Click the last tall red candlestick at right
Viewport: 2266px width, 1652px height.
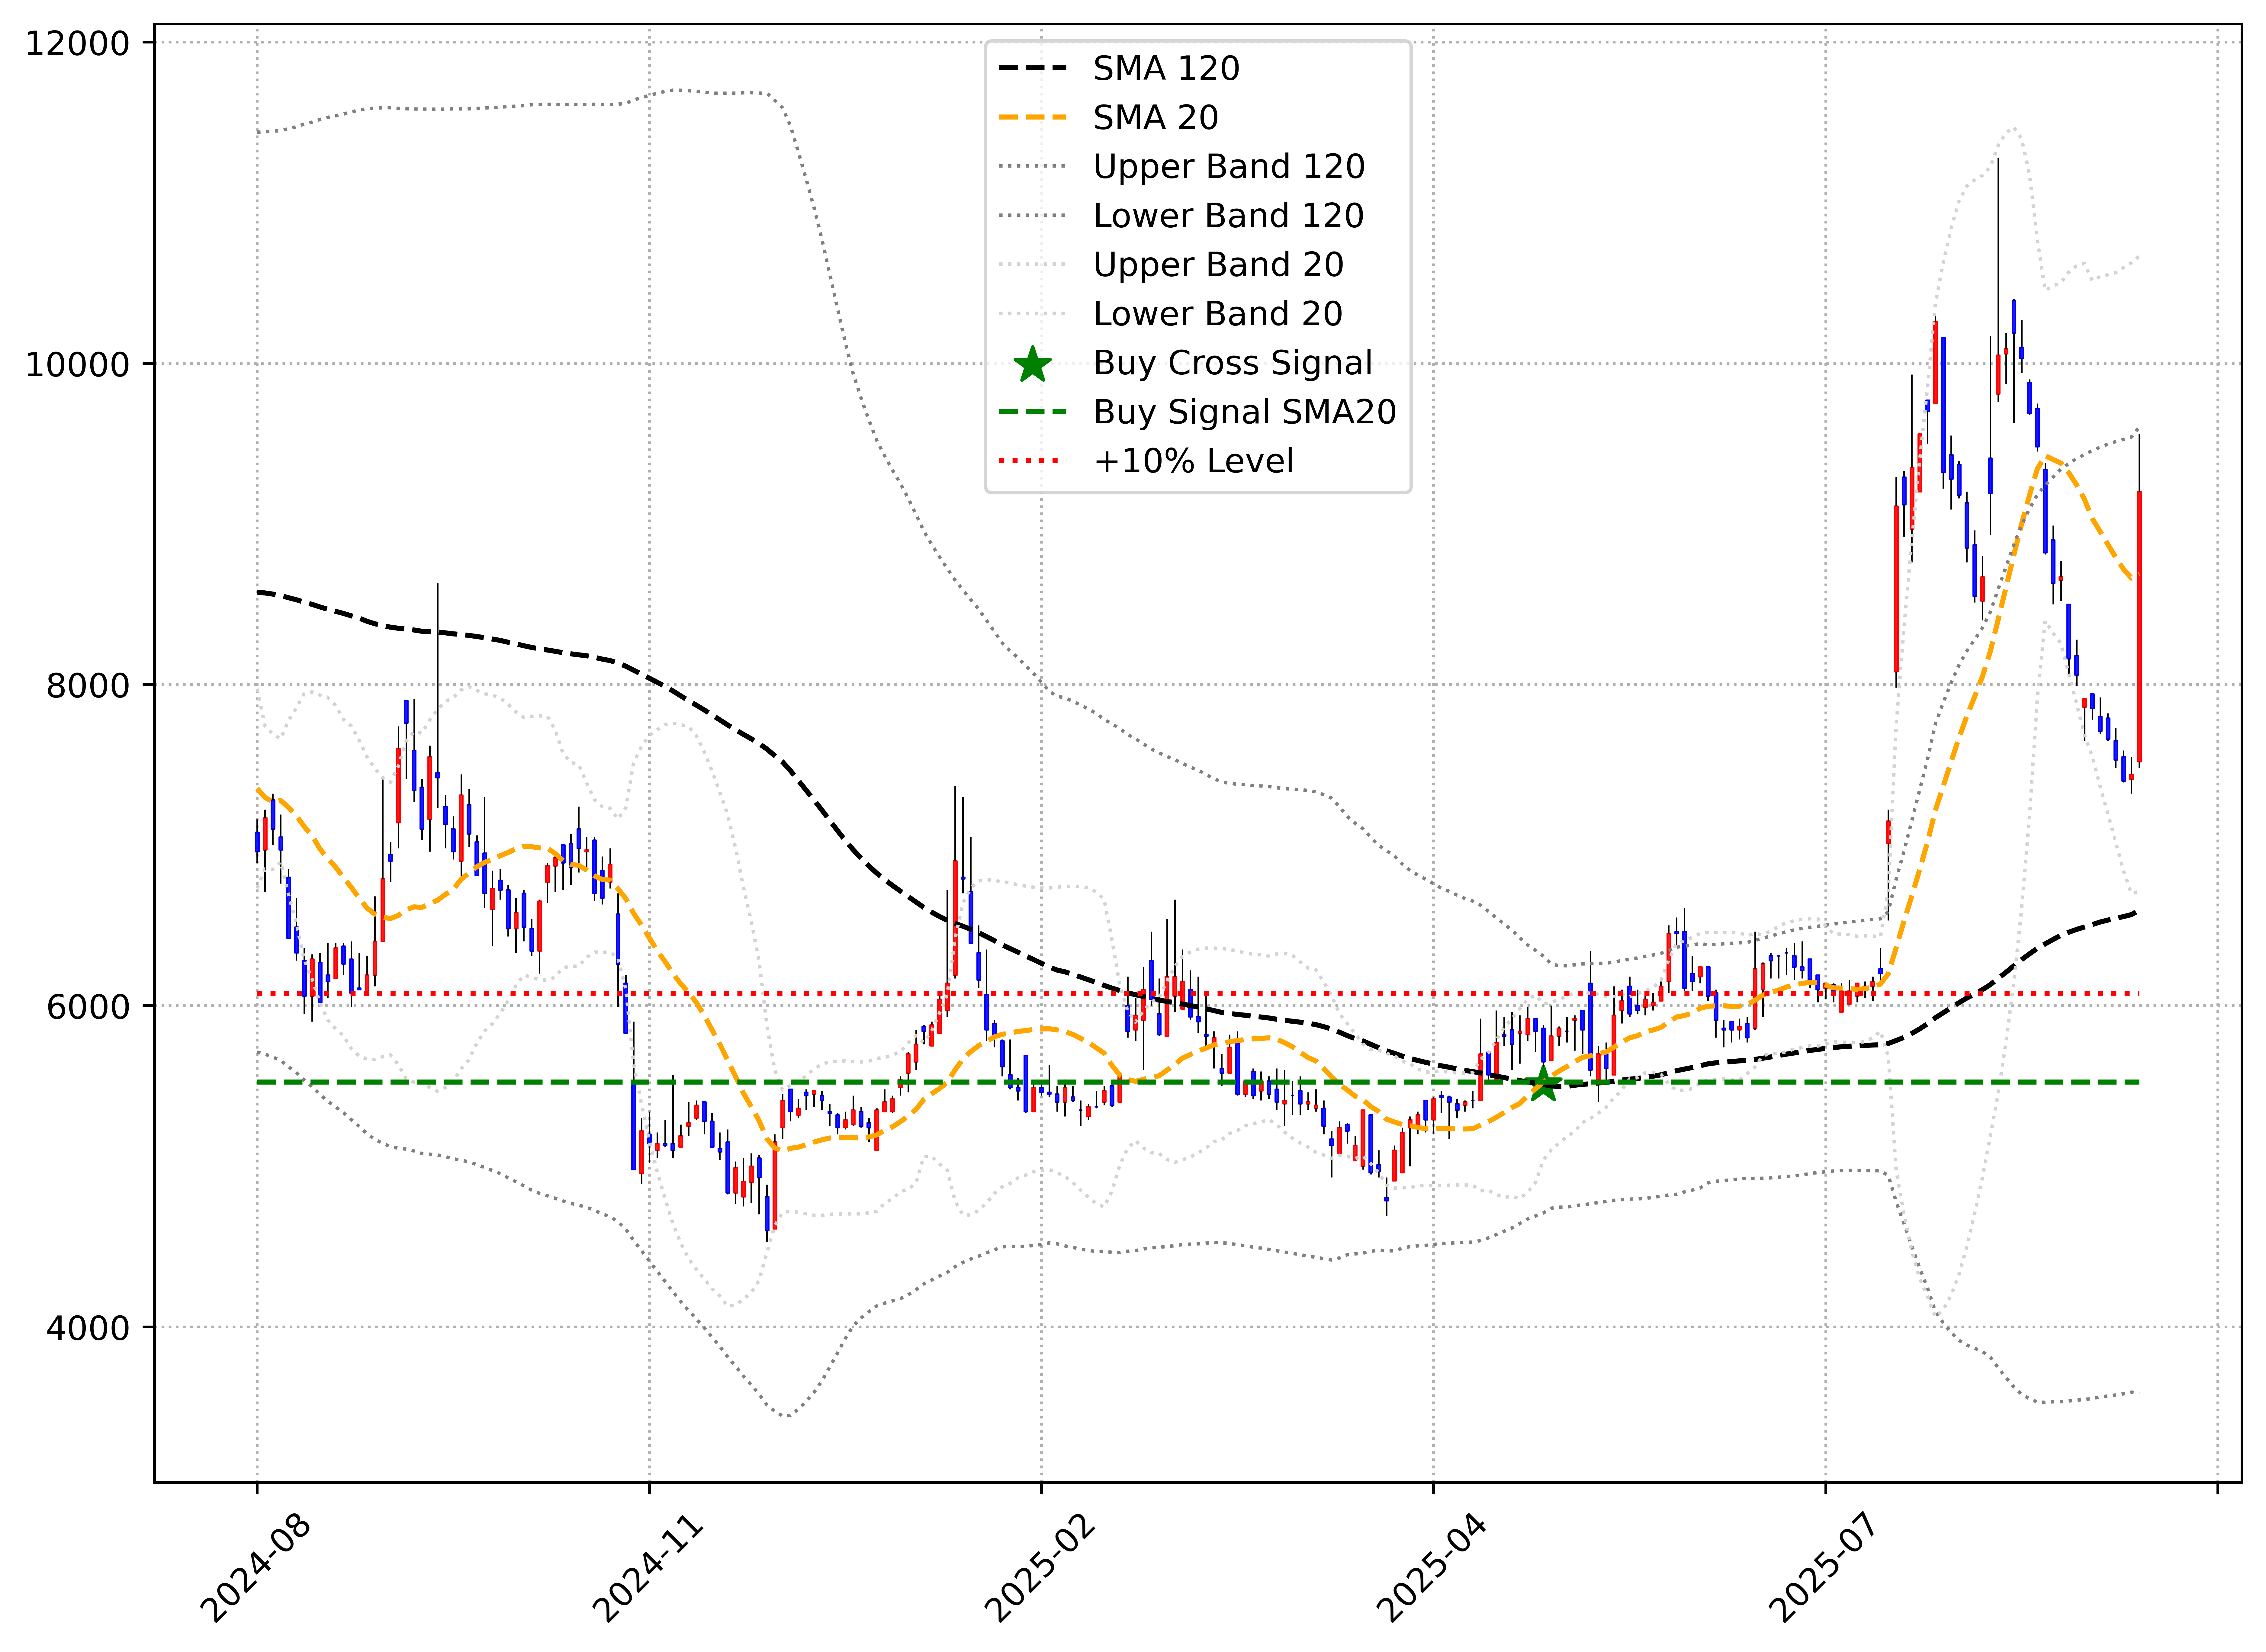2139,627
